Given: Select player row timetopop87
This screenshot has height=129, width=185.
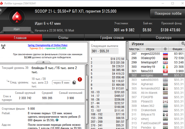Looking at the screenshot, I should (157, 62).
